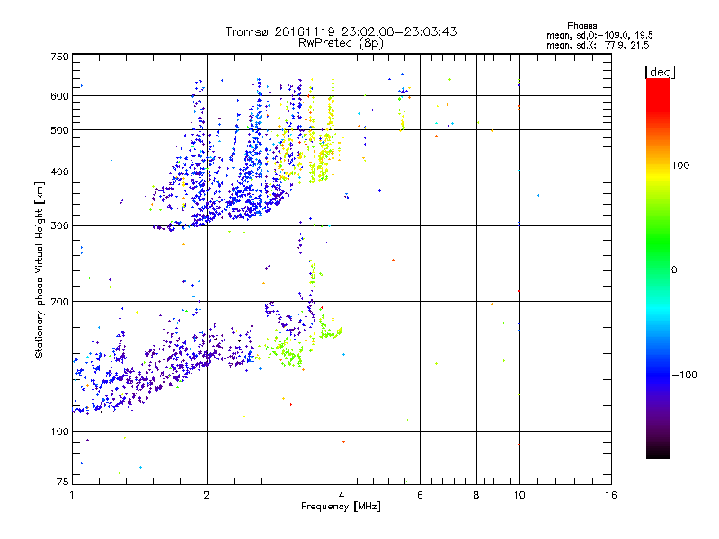719x539 pixels.
Task: Click the "Frequency [MHz]" axis title
Action: (x=341, y=507)
